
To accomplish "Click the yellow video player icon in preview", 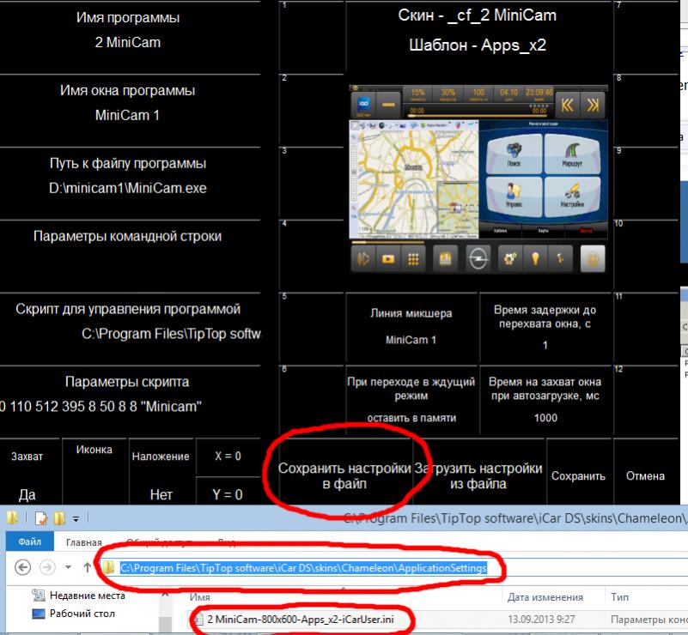I will (388, 259).
